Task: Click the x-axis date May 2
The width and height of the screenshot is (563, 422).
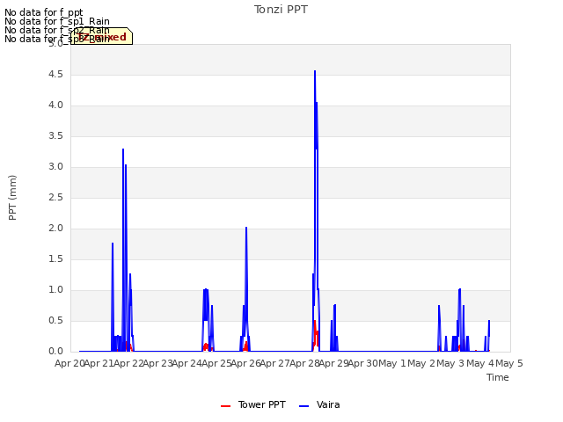Action: click(x=421, y=363)
